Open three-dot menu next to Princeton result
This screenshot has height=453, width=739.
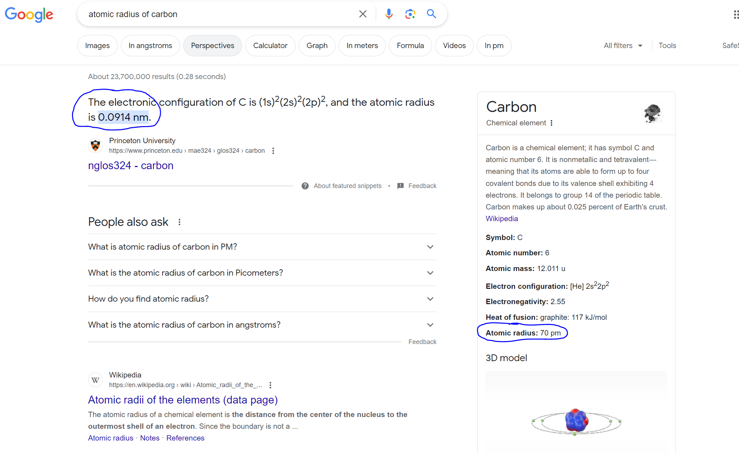(x=273, y=151)
